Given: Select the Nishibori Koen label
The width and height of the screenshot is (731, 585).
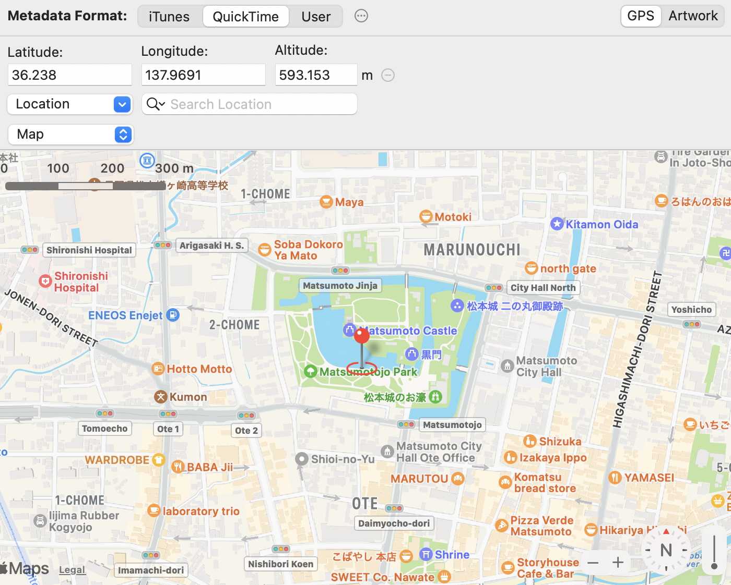Looking at the screenshot, I should (280, 564).
